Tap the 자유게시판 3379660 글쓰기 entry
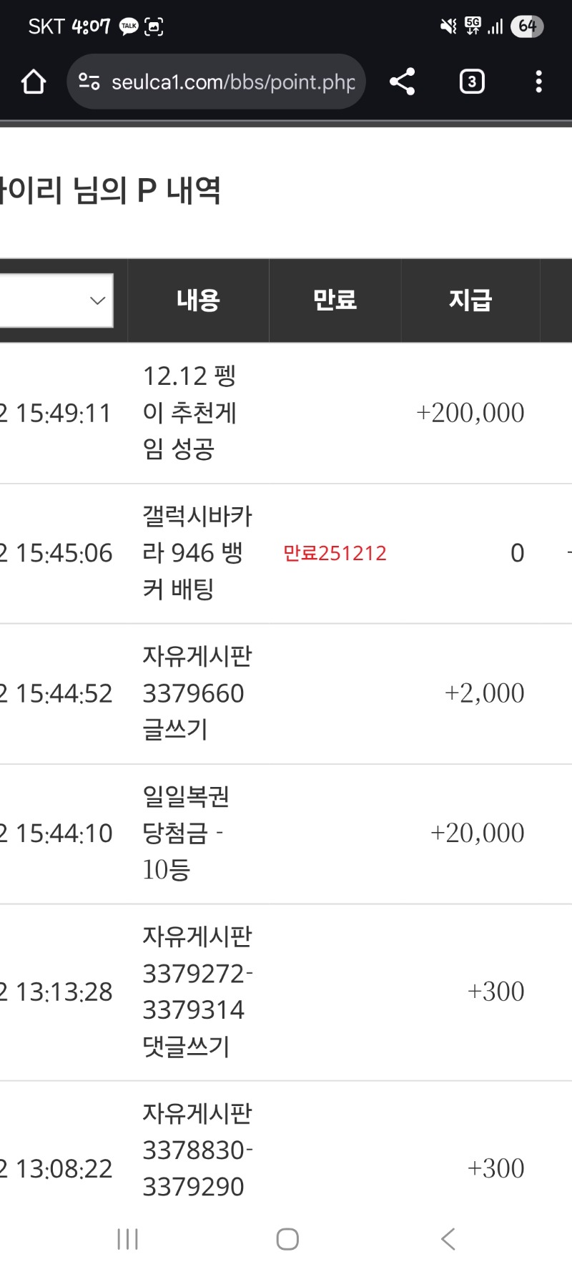 coord(196,693)
